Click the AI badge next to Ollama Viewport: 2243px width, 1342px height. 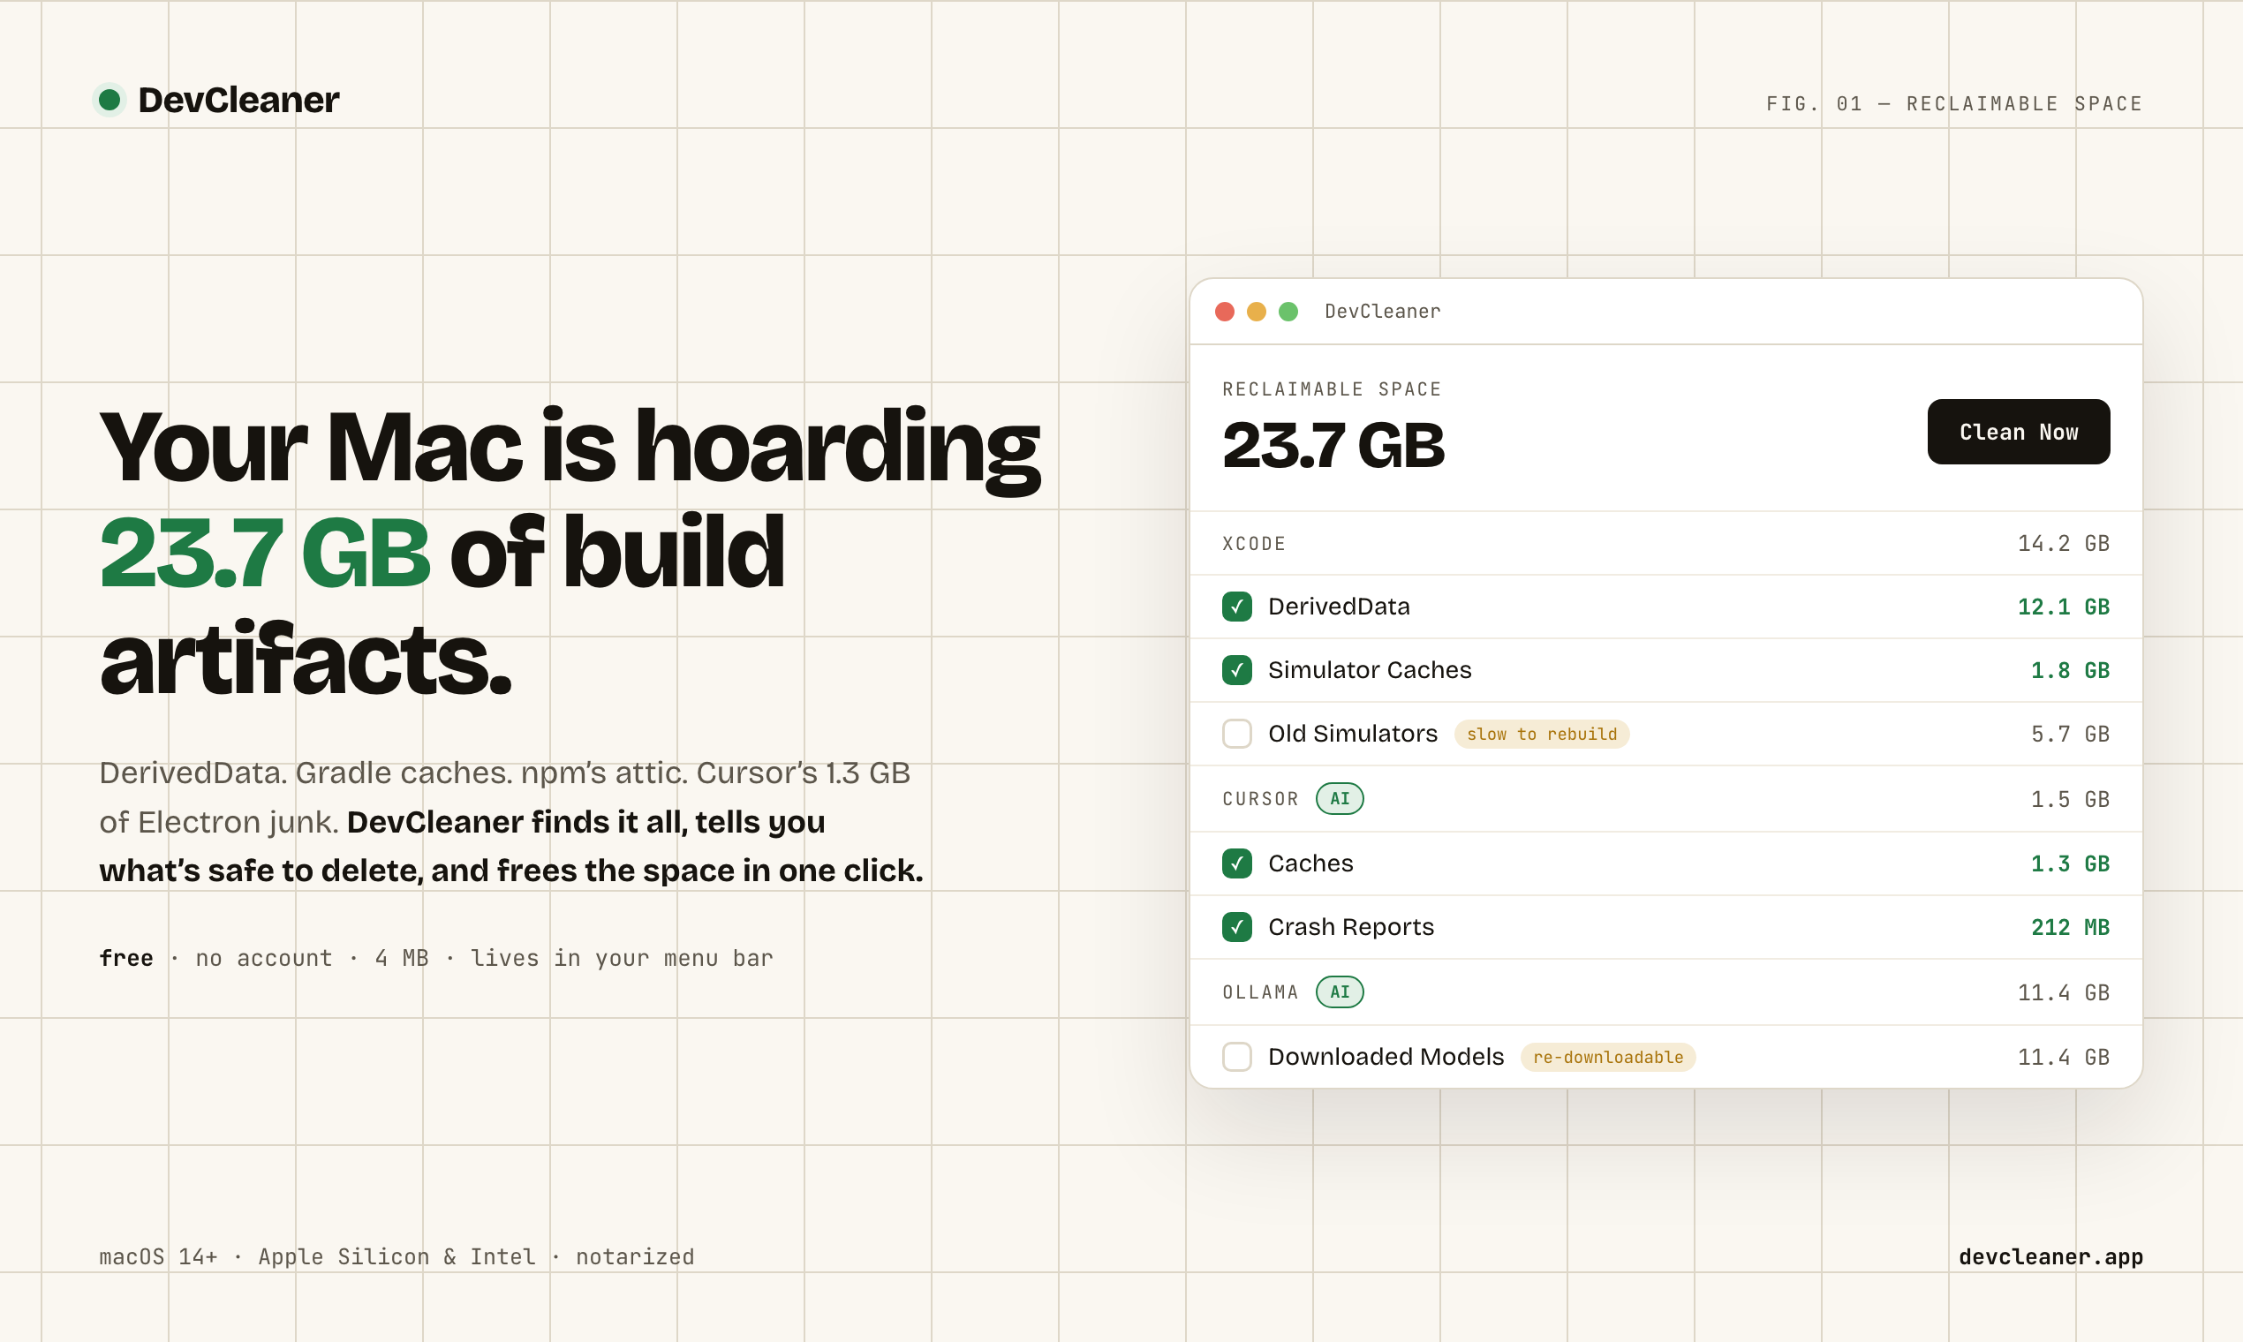[1340, 992]
